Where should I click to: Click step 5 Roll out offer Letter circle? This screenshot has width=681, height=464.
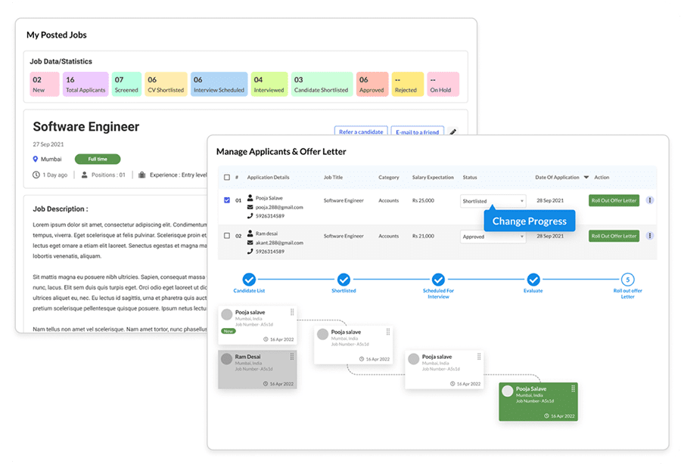point(627,280)
